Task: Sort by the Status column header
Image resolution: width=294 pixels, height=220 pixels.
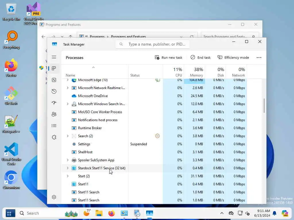Action: click(x=146, y=72)
